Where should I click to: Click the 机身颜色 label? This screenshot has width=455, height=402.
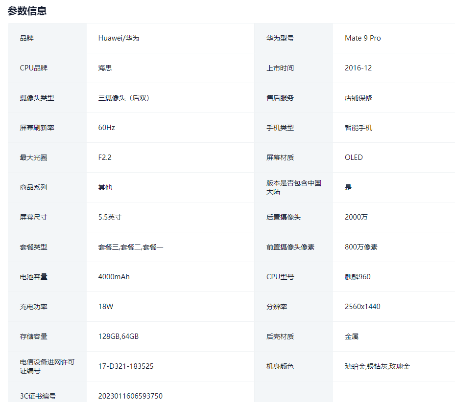280,367
